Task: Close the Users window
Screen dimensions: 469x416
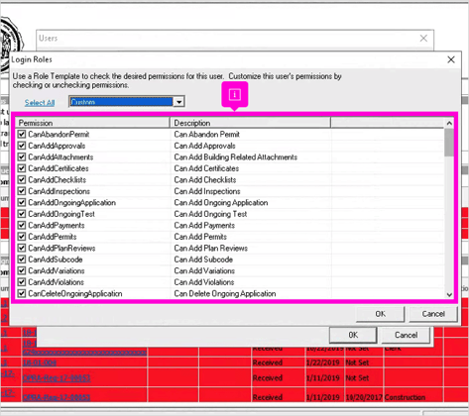Action: pyautogui.click(x=423, y=39)
